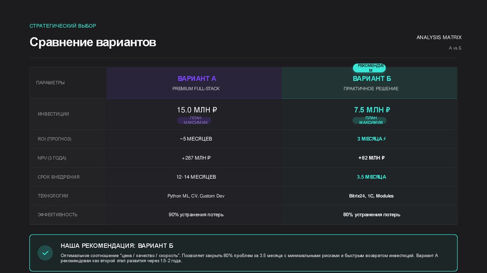Click the +287 МЛН ₽ NPV value
This screenshot has height=273, width=487.
196,158
